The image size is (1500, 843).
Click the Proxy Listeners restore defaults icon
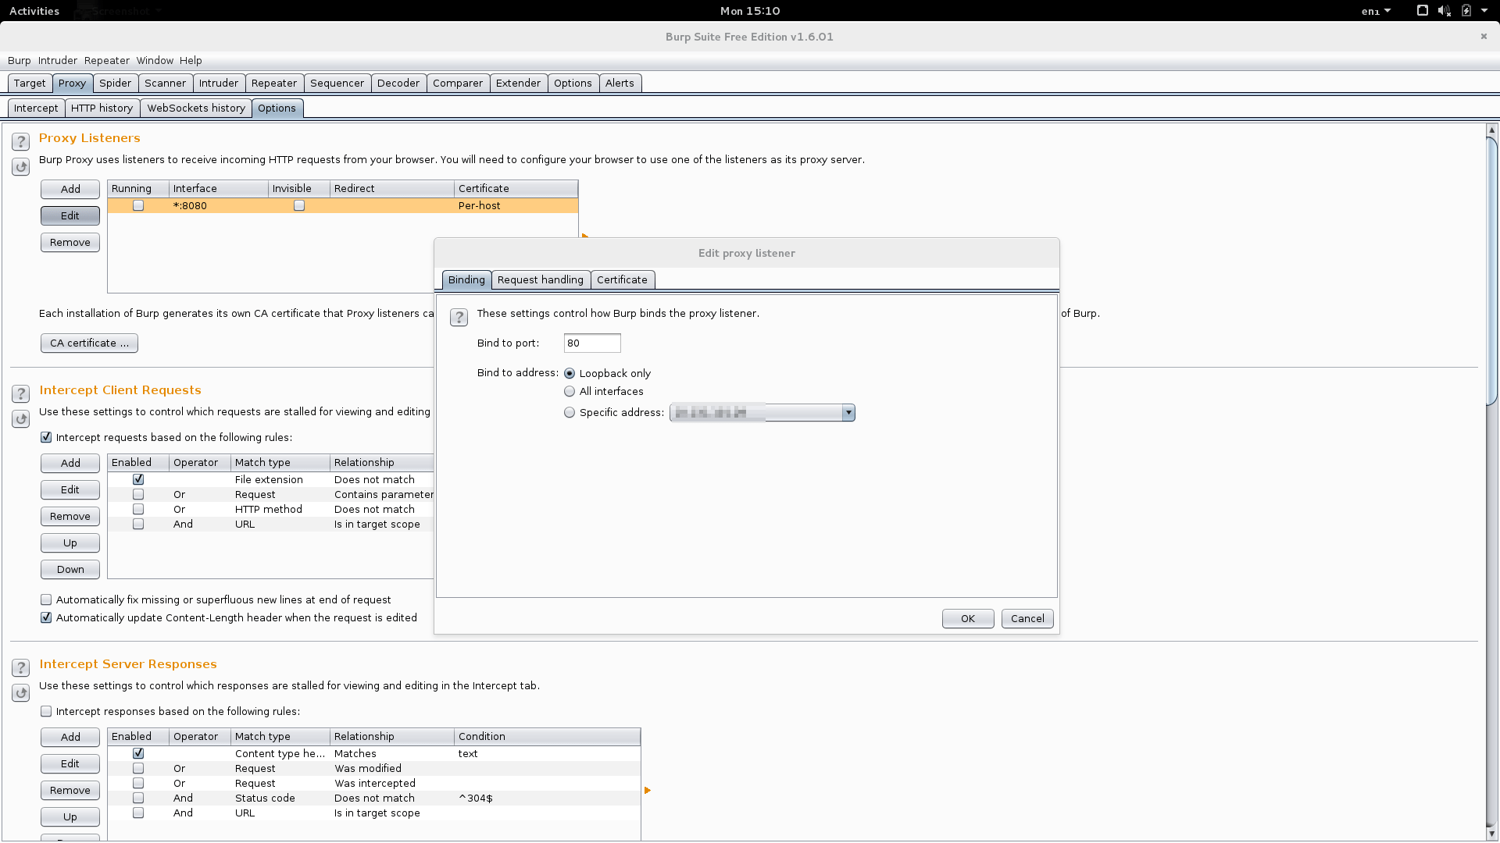click(20, 166)
